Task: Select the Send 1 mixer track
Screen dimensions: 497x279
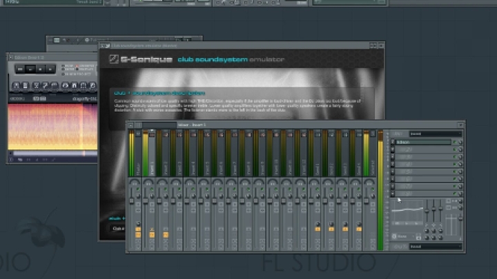Action: tap(318, 153)
